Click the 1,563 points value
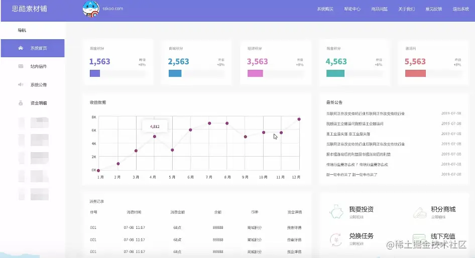This screenshot has height=258, width=475. coord(99,61)
